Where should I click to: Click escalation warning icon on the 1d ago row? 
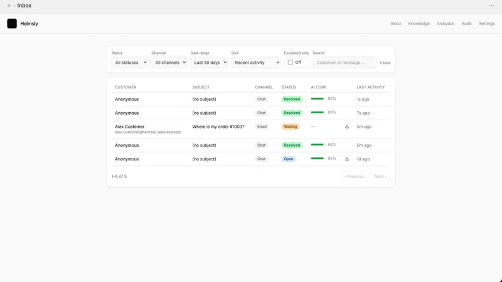[347, 159]
